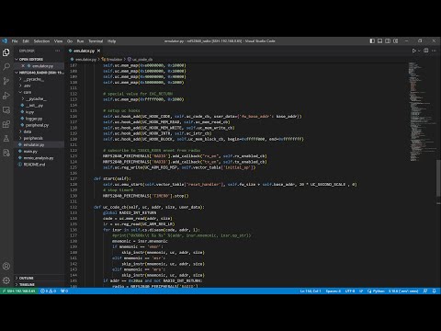Open the Selection menu

coord(41,41)
